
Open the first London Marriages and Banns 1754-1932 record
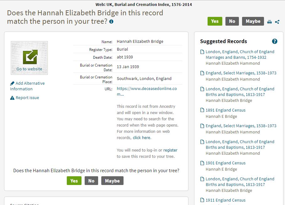coord(240,54)
